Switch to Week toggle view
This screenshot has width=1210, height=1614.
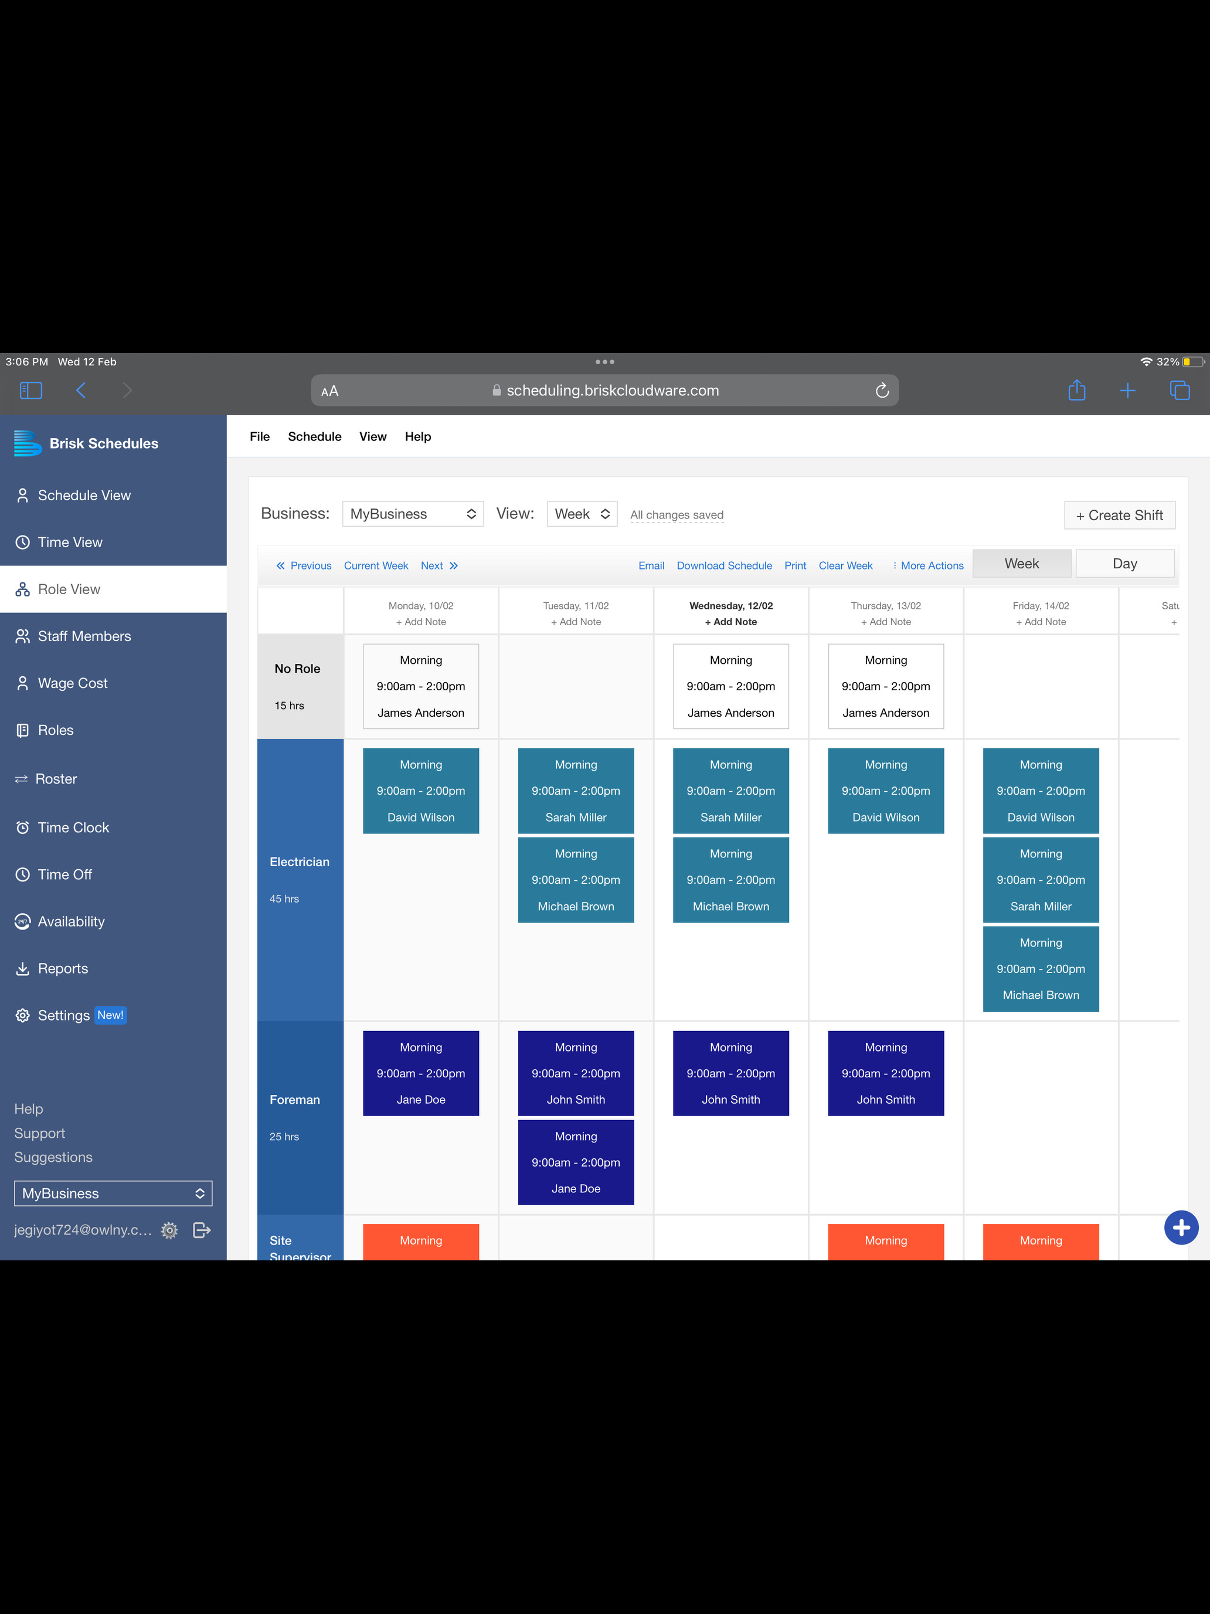[1021, 563]
